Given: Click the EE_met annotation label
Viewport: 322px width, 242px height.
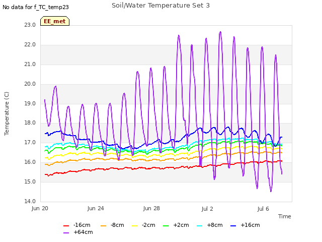Looking at the screenshot, I should (x=55, y=21).
